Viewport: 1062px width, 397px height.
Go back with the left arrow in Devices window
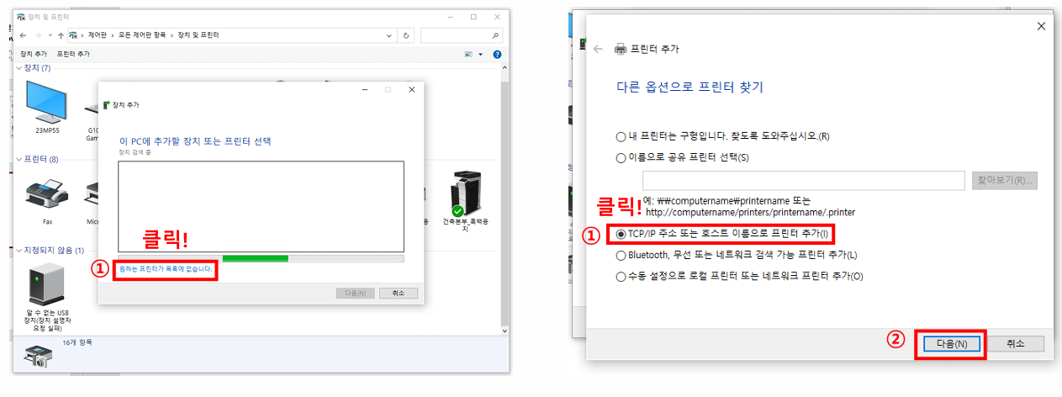pos(23,35)
